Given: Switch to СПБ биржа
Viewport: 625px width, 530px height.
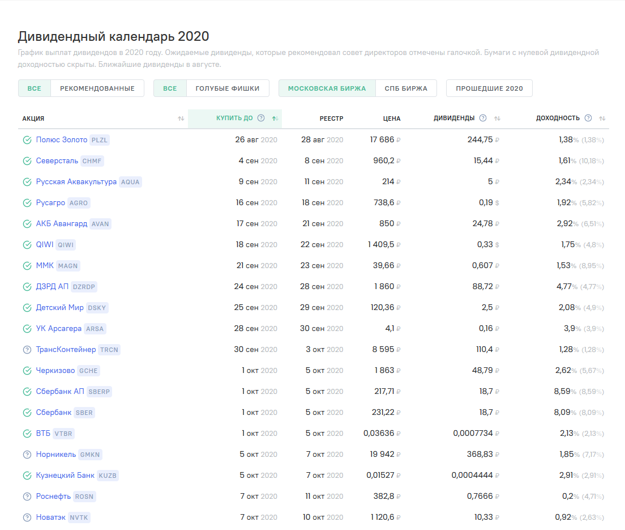Looking at the screenshot, I should [406, 88].
